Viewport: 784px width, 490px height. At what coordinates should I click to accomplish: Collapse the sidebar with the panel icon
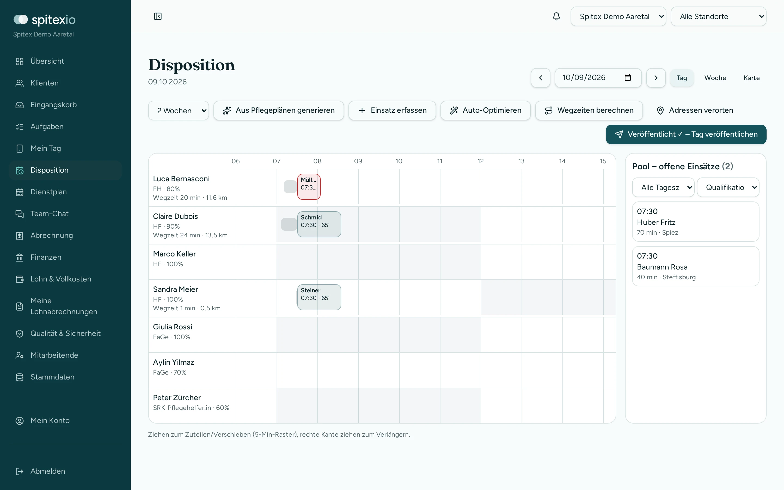coord(158,16)
